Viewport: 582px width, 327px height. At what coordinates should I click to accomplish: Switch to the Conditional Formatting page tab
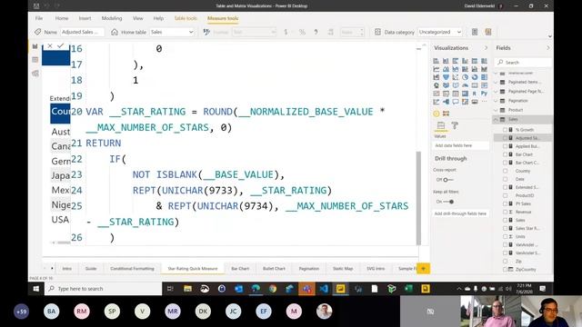[132, 269]
